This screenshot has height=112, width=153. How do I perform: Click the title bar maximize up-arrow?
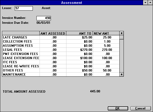(x=150, y=3)
